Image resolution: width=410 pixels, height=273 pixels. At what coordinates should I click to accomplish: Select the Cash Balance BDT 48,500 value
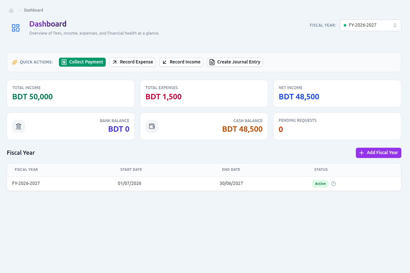pyautogui.click(x=242, y=129)
